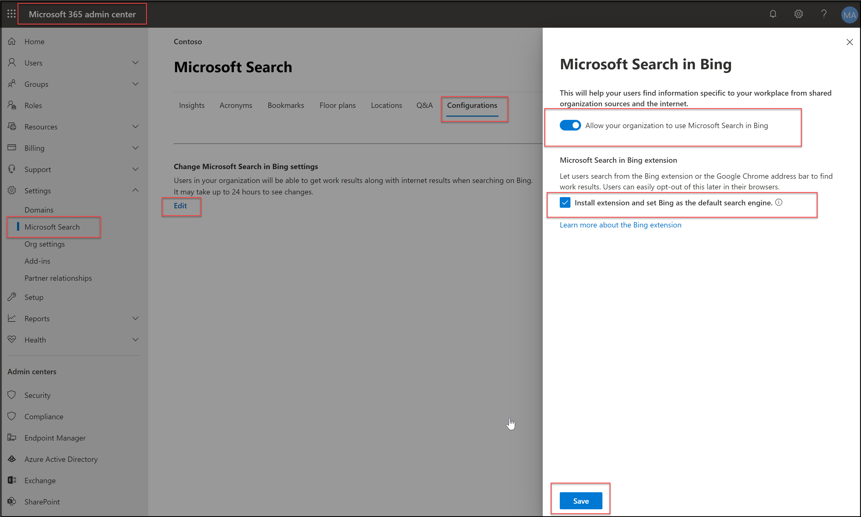Open Learn more about the Bing extension link
Viewport: 861px width, 517px height.
click(621, 225)
